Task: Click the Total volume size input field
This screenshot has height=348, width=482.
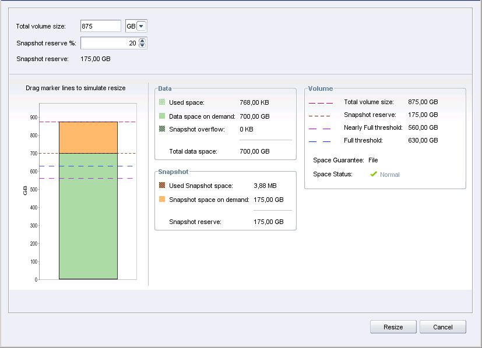Action: click(x=101, y=26)
